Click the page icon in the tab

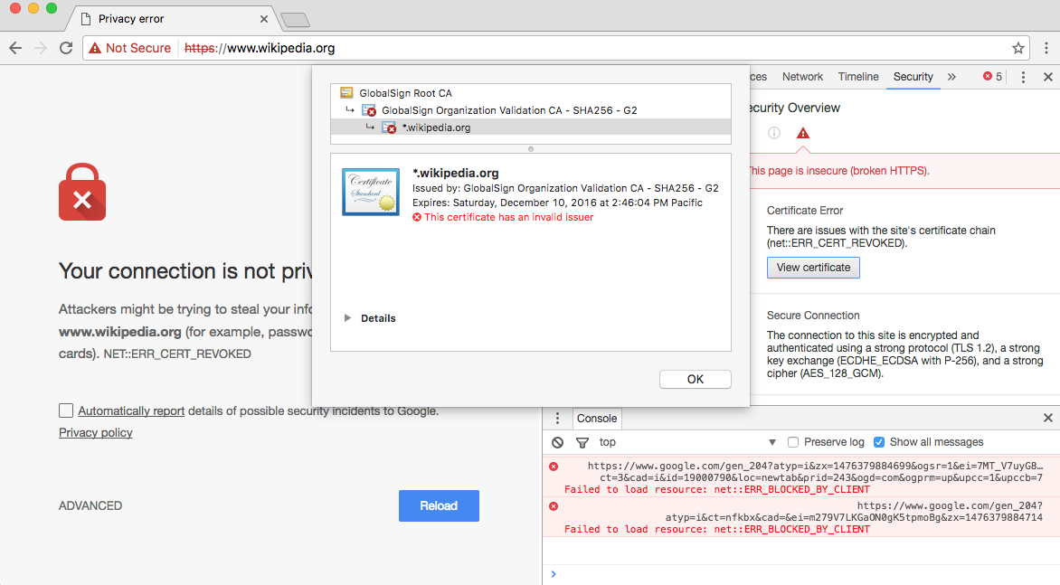coord(86,19)
